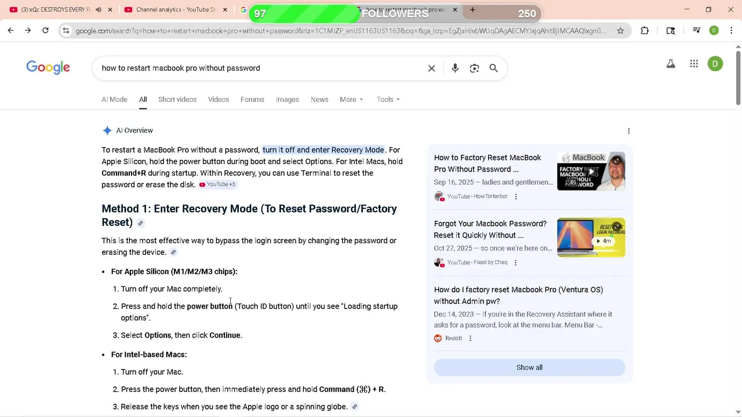Image resolution: width=742 pixels, height=417 pixels.
Task: Click the browser forward arrow
Action: (x=28, y=31)
